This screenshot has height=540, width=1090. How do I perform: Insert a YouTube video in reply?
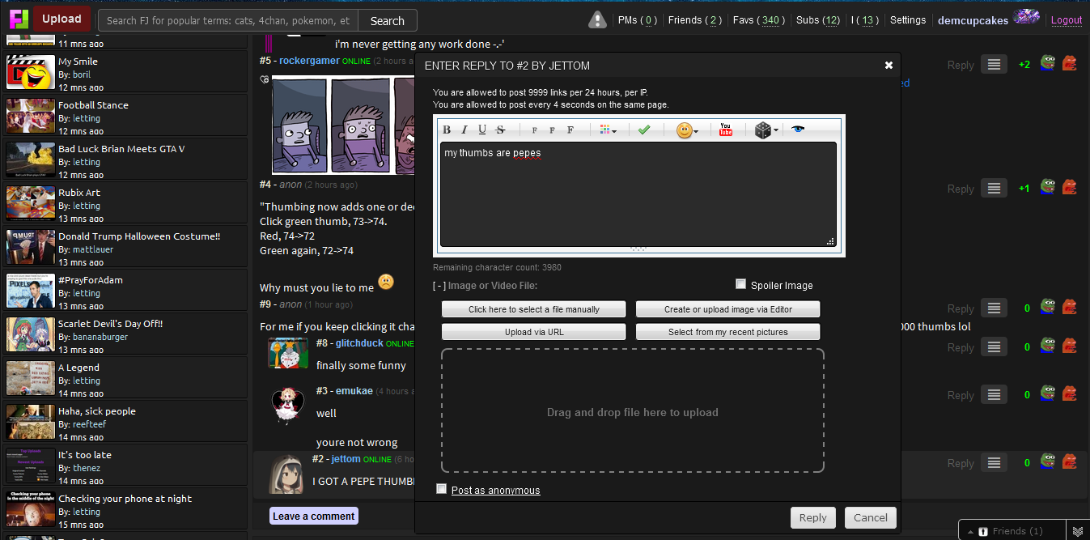coord(726,130)
